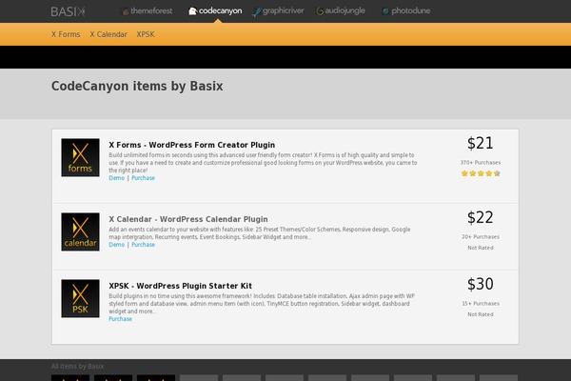Switch to the graphicriver tab
This screenshot has height=381, width=571.
click(279, 10)
